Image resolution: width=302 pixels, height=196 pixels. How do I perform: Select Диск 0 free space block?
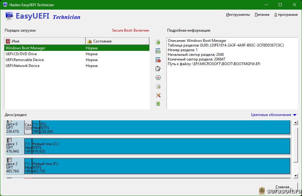pos(28,127)
